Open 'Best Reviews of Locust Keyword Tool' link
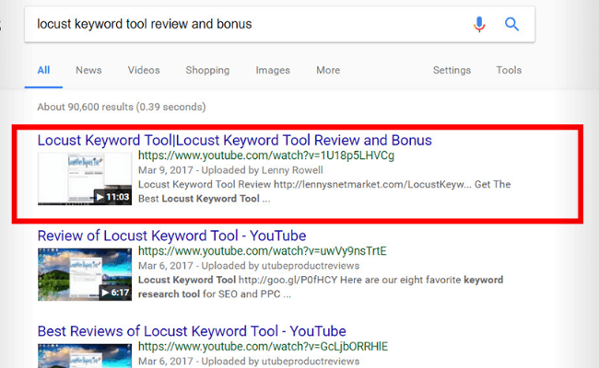Viewport: 599px width, 368px height. tap(192, 331)
